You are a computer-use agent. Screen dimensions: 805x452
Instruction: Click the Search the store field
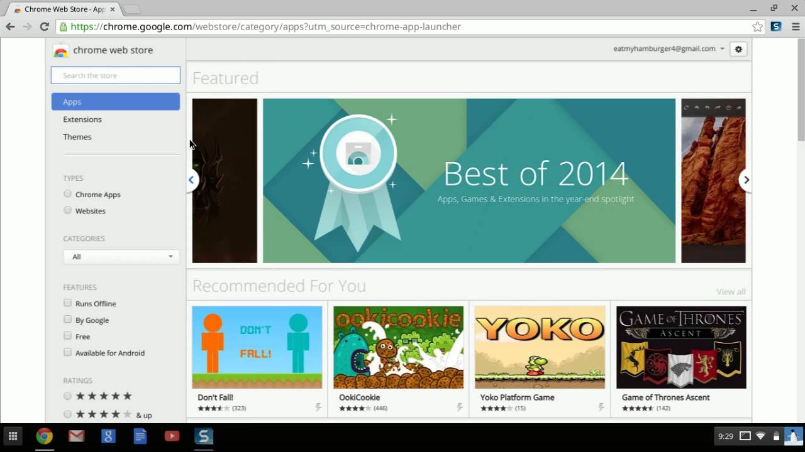(x=116, y=75)
